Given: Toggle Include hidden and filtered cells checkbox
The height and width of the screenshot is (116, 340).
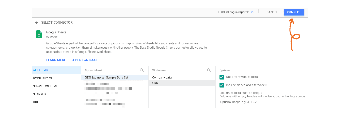Looking at the screenshot, I should point(222,85).
